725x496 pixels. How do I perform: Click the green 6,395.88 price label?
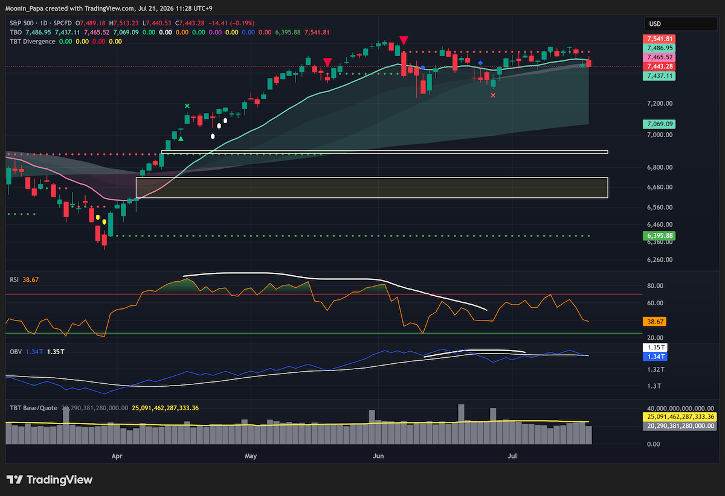(660, 236)
